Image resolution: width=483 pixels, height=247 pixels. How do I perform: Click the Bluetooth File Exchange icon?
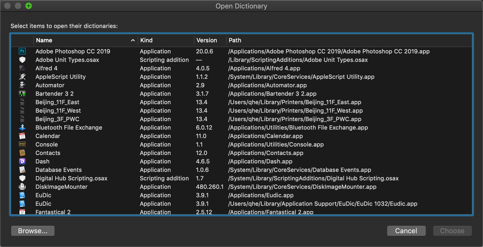[x=22, y=127]
